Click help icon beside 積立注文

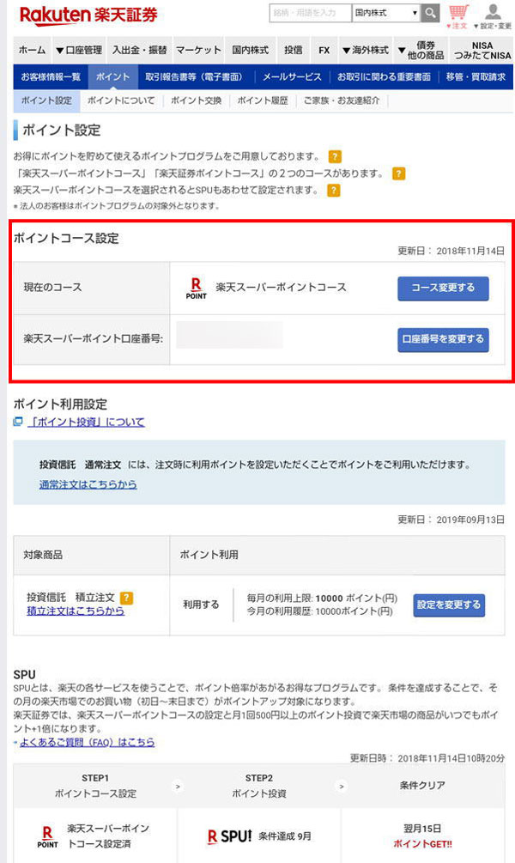126,597
